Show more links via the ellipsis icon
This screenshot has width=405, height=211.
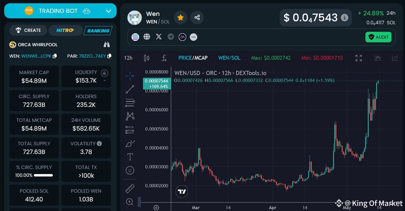point(194,37)
